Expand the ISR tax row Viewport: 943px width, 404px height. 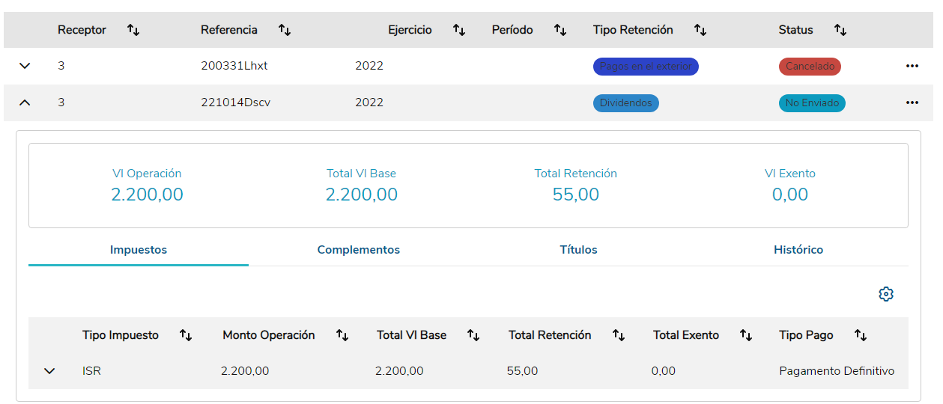click(x=49, y=370)
